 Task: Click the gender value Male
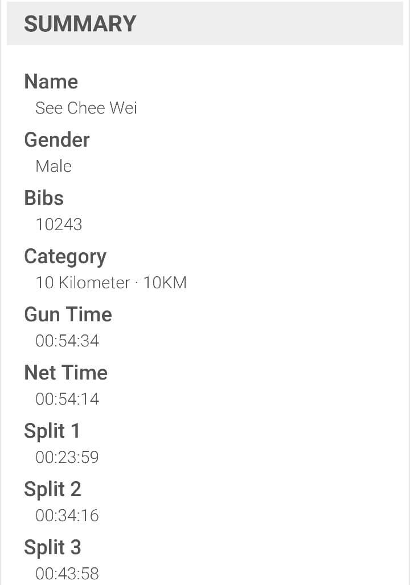coord(54,166)
